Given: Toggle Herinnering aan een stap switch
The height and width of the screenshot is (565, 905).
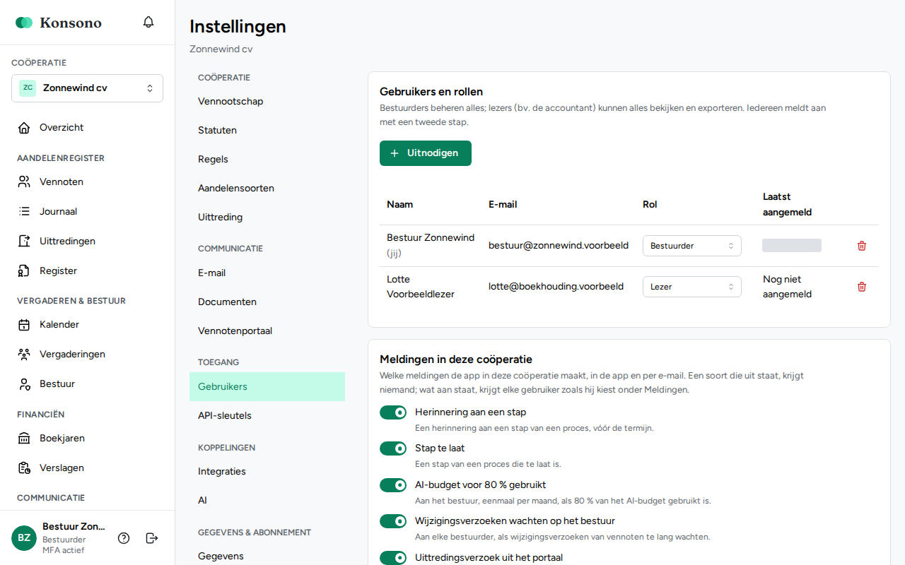Looking at the screenshot, I should point(393,412).
